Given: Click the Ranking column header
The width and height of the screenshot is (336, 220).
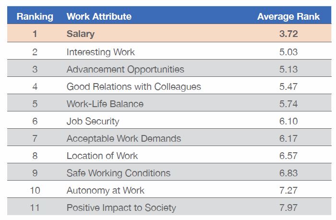Looking at the screenshot, I should (x=35, y=16).
